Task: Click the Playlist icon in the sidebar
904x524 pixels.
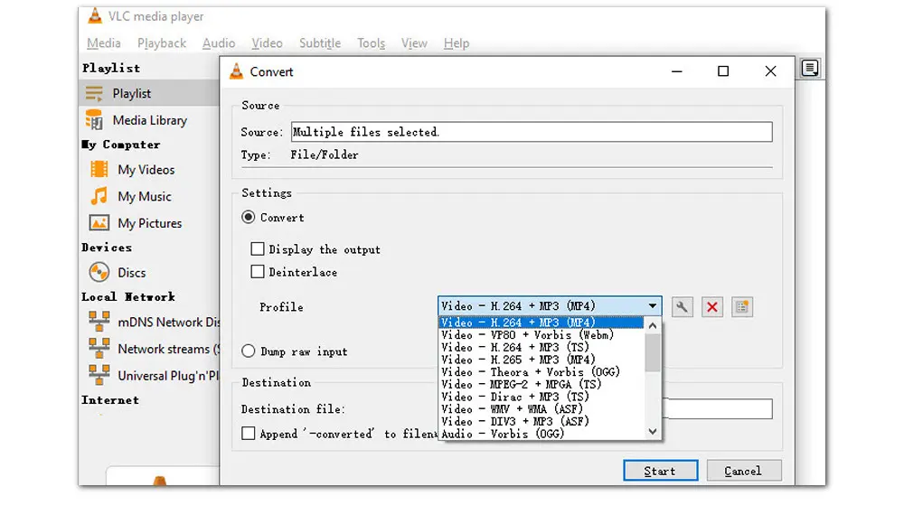Action: (x=94, y=93)
